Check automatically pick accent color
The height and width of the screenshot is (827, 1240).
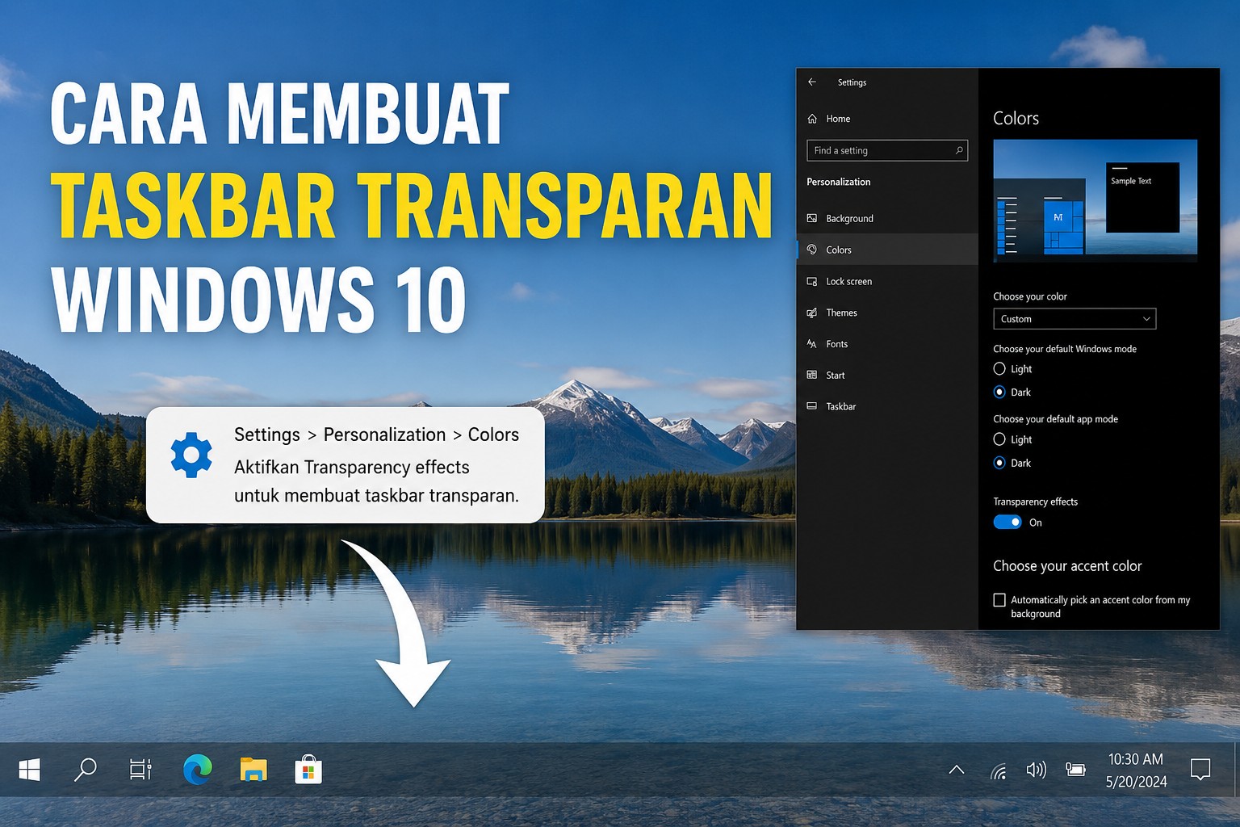pyautogui.click(x=999, y=600)
